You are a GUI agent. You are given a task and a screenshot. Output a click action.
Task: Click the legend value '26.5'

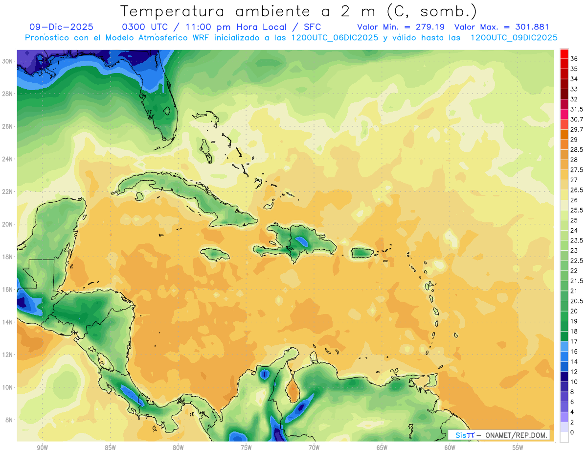(x=577, y=190)
